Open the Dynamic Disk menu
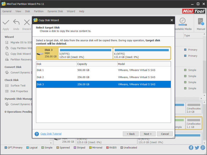This screenshot has width=207, height=155. pyautogui.click(x=55, y=11)
